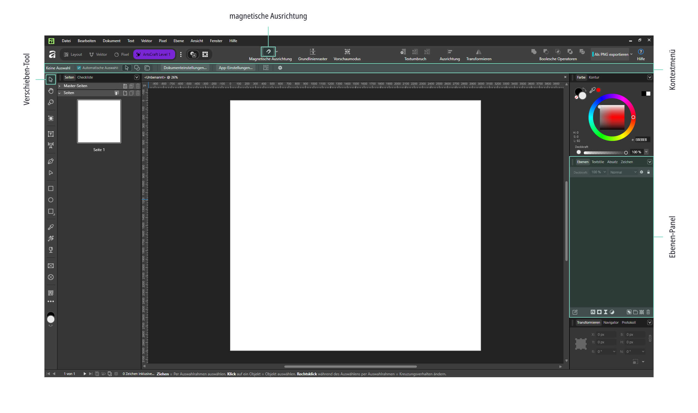The width and height of the screenshot is (698, 413).
Task: Select the Seite 1 page thumbnail
Action: point(99,121)
